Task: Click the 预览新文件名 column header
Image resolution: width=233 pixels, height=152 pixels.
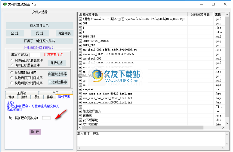Action: 200,14
